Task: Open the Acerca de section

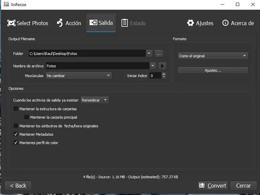Action: point(238,23)
